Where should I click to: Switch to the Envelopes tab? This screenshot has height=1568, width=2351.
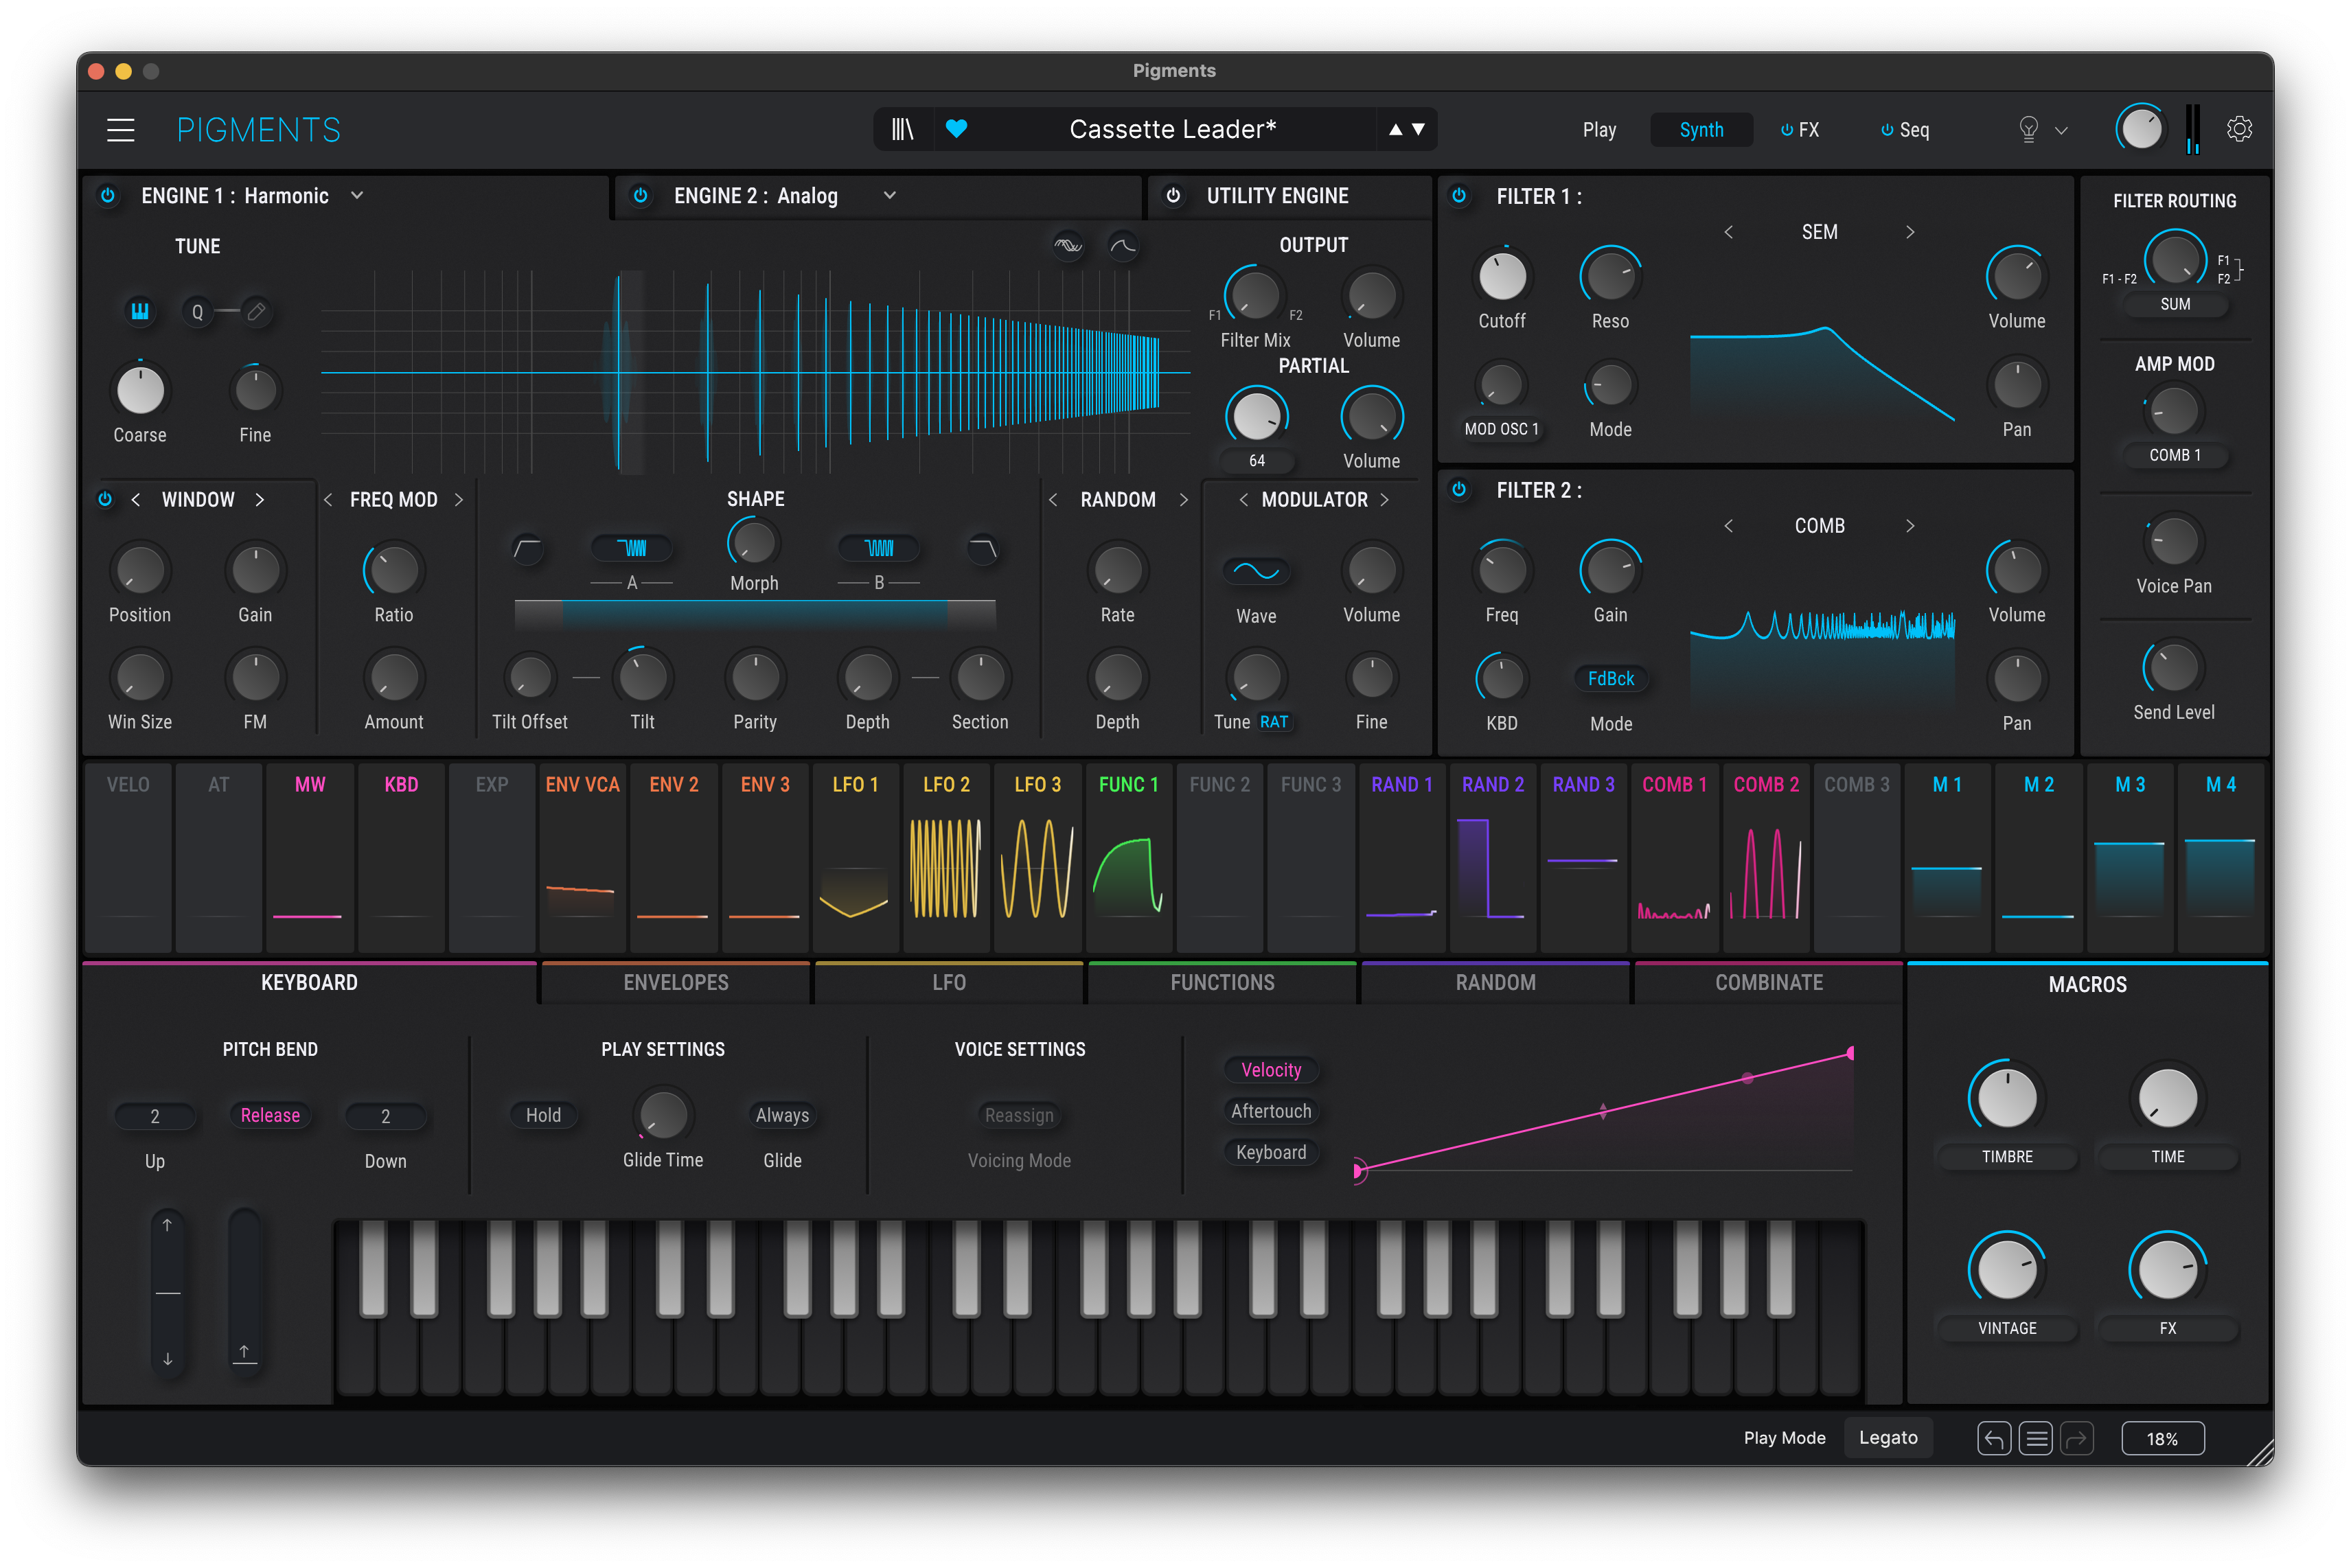676,982
